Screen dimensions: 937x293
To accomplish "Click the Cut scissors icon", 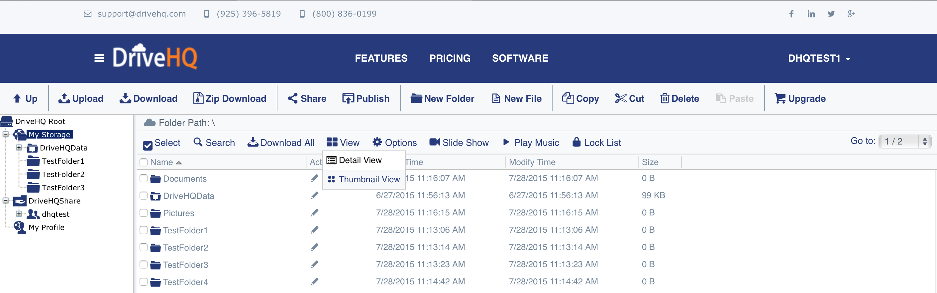I will (x=621, y=98).
